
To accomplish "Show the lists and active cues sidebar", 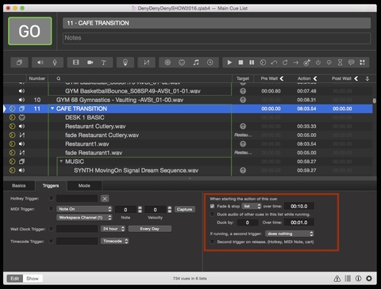I will [348, 279].
